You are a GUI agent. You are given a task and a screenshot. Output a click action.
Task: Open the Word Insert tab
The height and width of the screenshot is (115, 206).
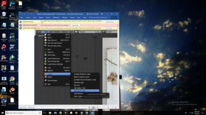(35, 17)
